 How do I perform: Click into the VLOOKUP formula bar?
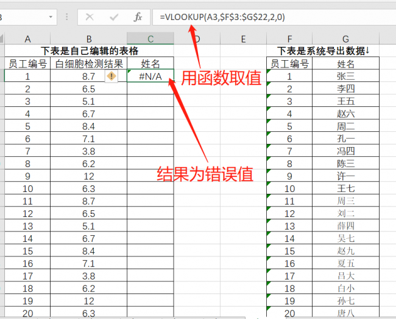[x=274, y=17]
